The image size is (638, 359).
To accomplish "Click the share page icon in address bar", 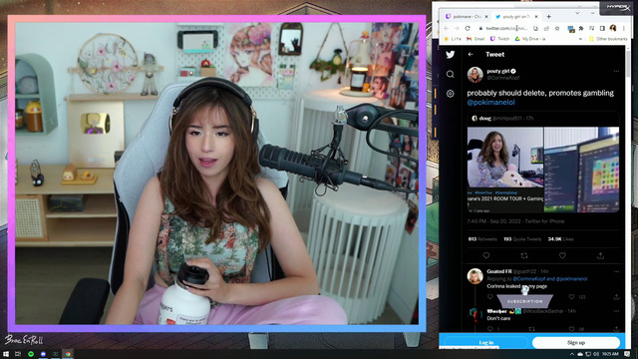I will [546, 29].
